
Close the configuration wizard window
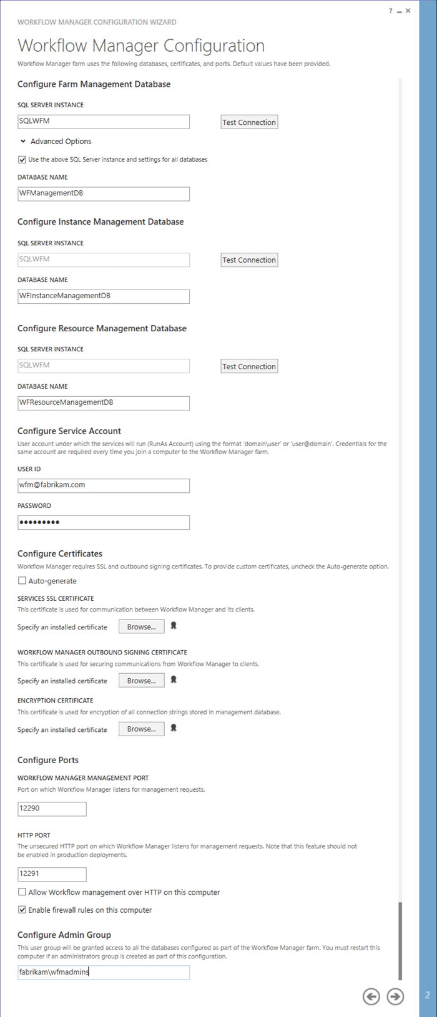coord(408,11)
